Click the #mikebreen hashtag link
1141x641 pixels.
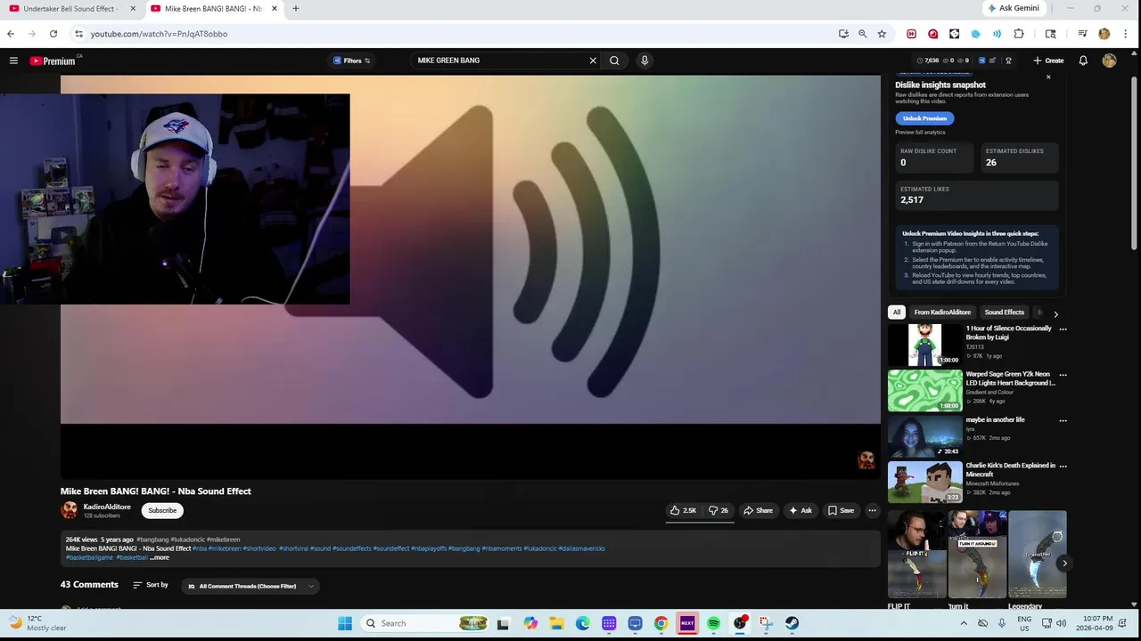[224, 540]
